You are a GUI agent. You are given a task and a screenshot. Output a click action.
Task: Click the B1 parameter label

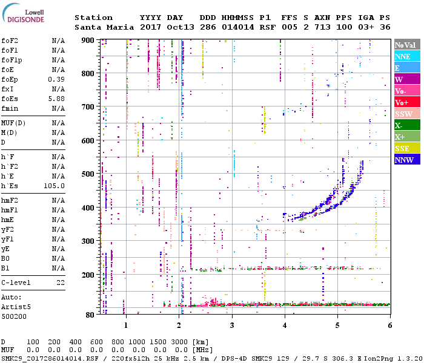(x=5, y=269)
